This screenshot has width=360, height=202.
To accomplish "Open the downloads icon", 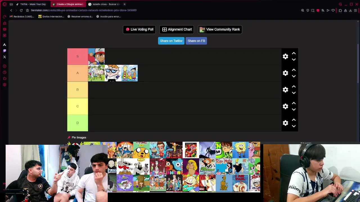I will pos(350,10).
